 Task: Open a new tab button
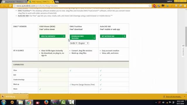pos(57,2)
